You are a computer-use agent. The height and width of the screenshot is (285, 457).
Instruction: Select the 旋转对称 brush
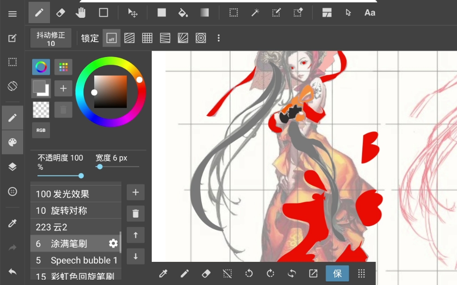point(76,211)
